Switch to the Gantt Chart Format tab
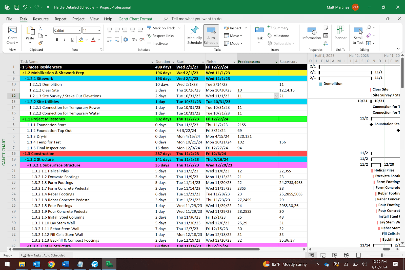Screen dimensions: 405x270 pyautogui.click(x=135, y=19)
